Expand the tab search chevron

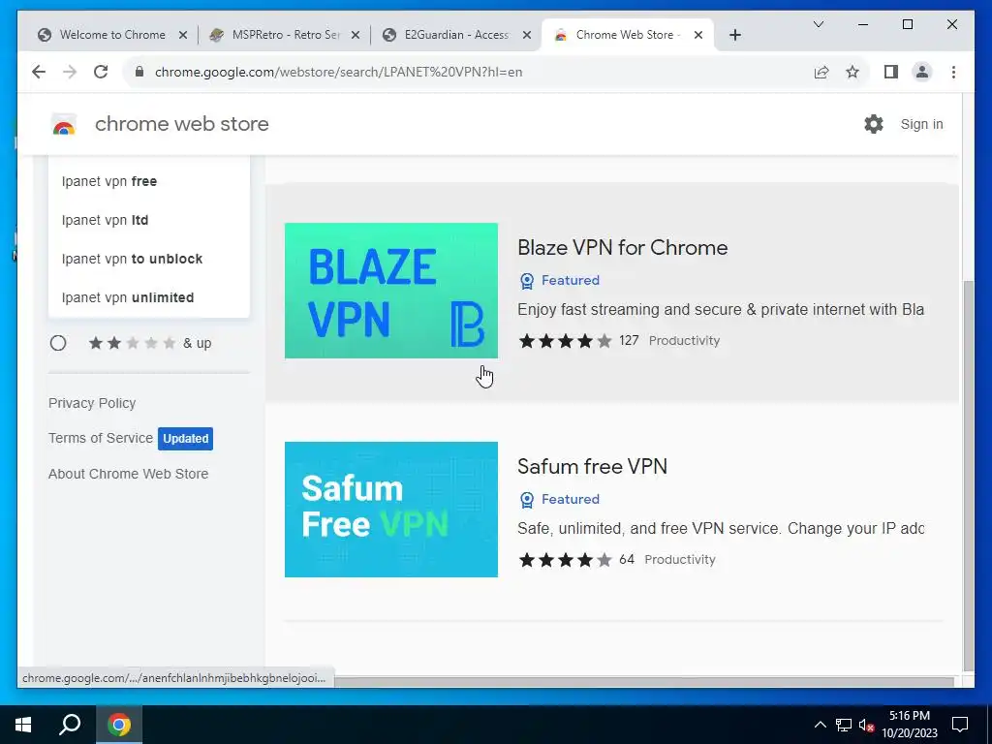coord(818,24)
